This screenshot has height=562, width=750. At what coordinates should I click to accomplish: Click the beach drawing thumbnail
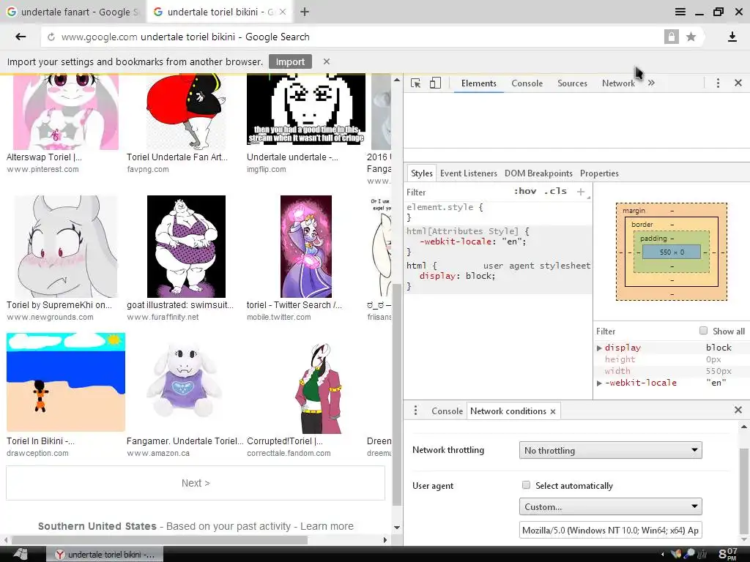tap(66, 382)
